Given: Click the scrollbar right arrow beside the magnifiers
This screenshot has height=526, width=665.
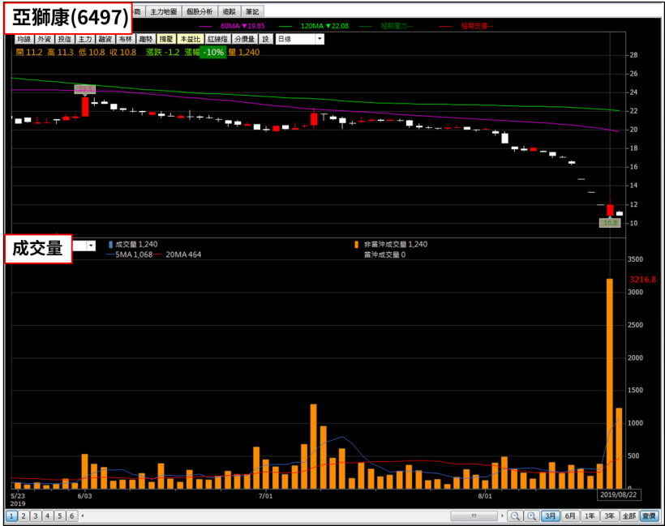Looking at the screenshot, I should [x=502, y=515].
